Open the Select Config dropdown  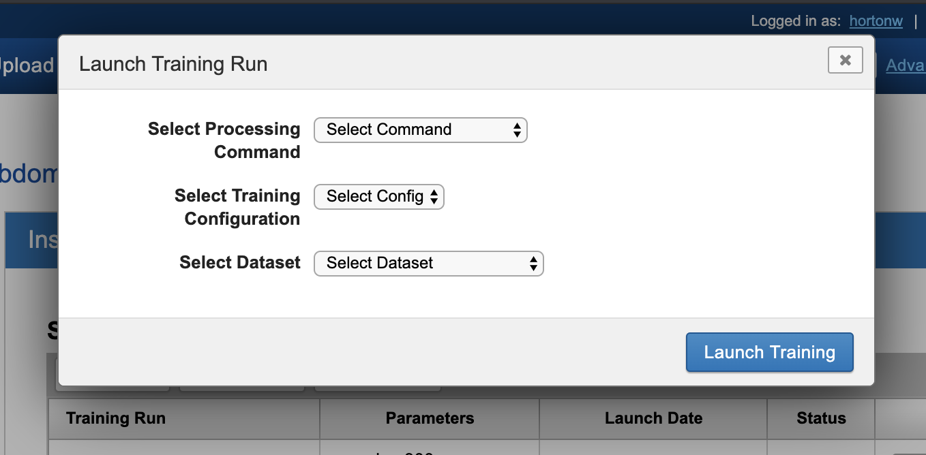tap(378, 197)
